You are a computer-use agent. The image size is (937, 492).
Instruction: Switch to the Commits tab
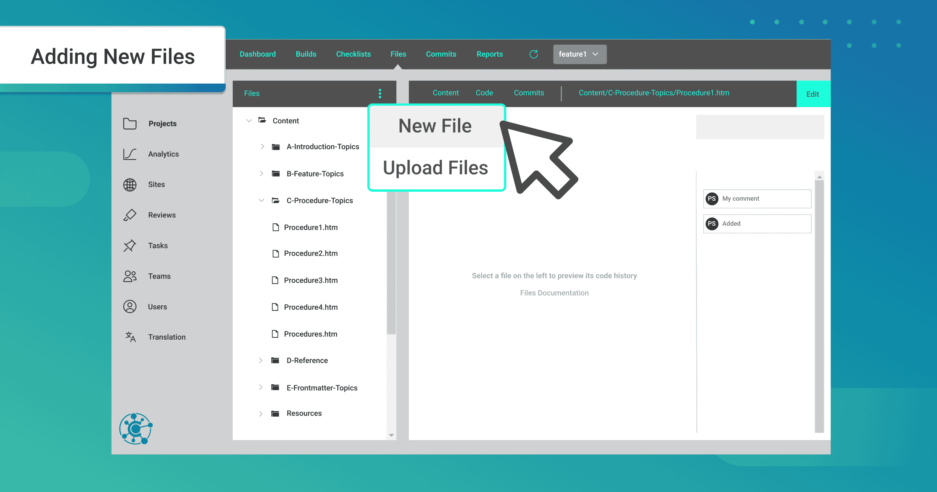(x=529, y=93)
